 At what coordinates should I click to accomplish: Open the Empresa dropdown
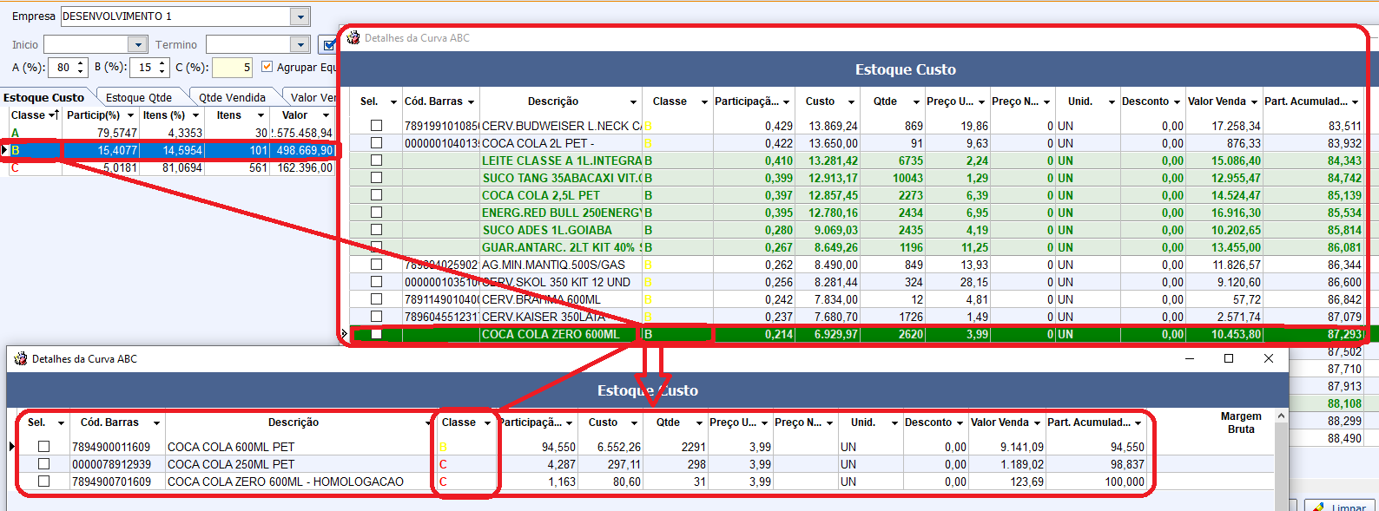coord(300,16)
